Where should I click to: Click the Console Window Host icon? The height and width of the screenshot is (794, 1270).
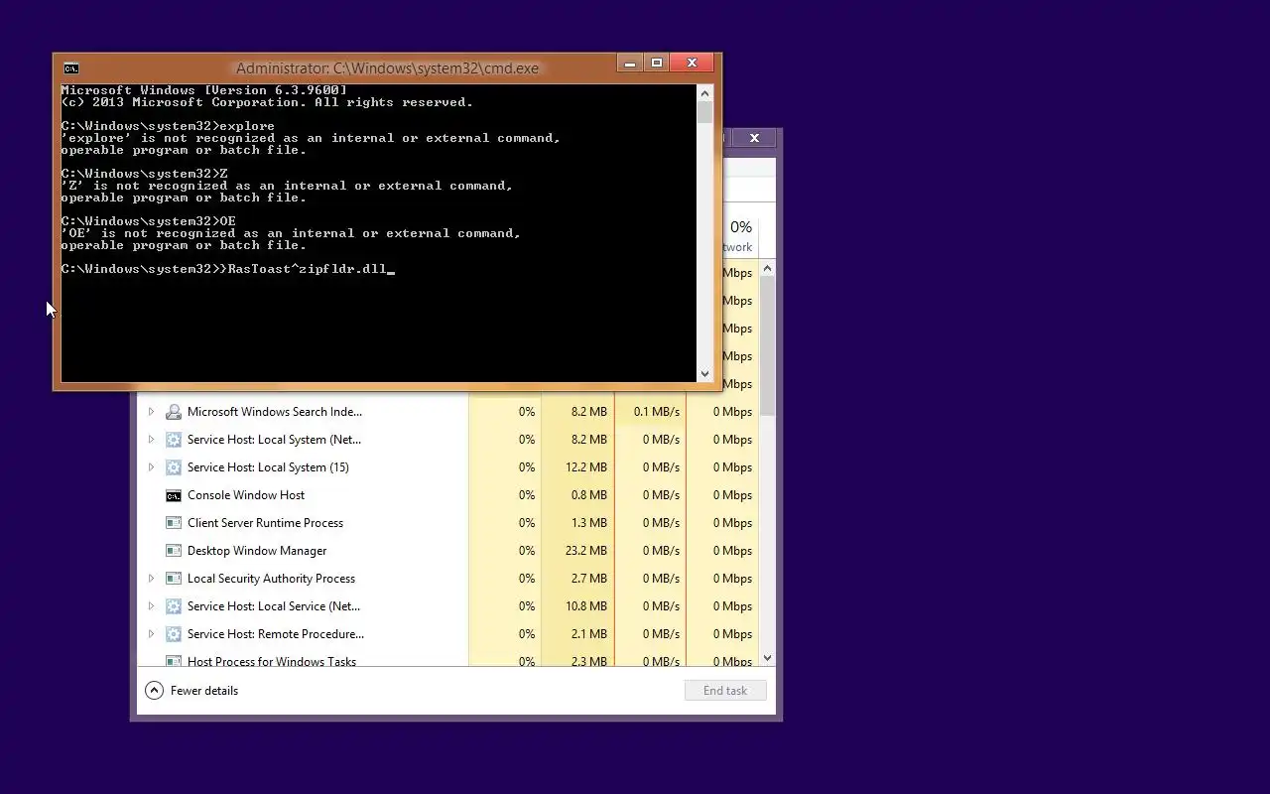[174, 495]
